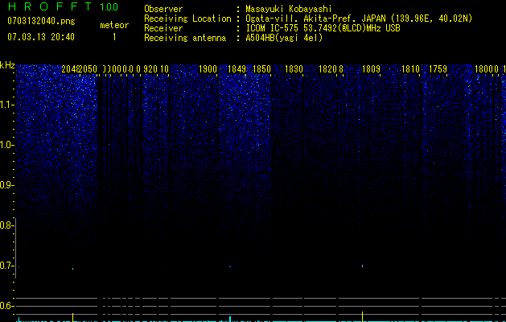Click the red meteor echo below 1809
This screenshot has width=506, height=322.
(362, 266)
